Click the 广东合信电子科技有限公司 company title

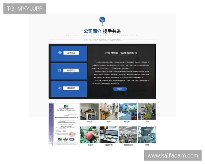point(121,53)
